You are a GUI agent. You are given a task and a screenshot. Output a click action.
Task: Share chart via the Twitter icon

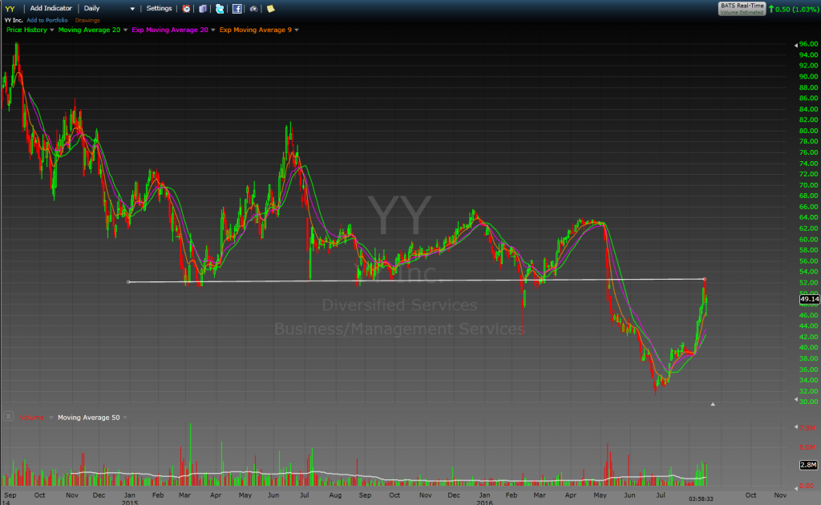click(220, 8)
